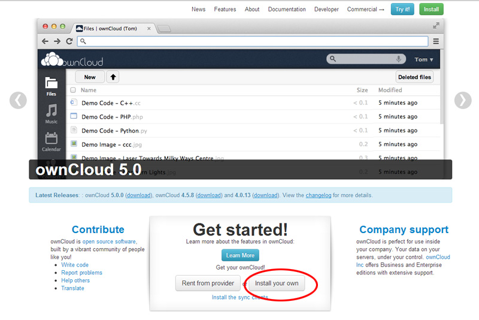Go forward with the browser forward arrow
Screen dimensions: 479x320
57,41
